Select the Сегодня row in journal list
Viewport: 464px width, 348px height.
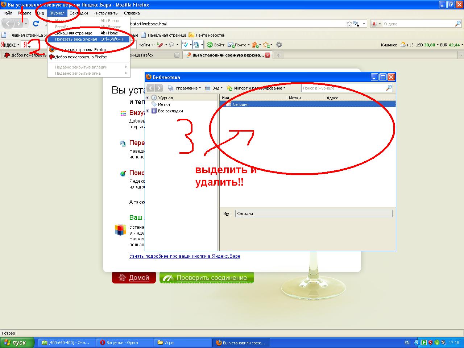pyautogui.click(x=308, y=104)
